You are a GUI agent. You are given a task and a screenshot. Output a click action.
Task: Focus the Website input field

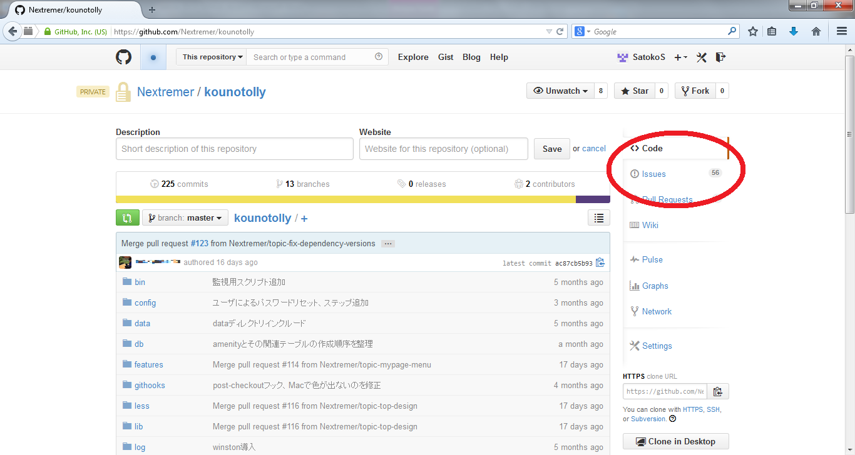click(444, 149)
